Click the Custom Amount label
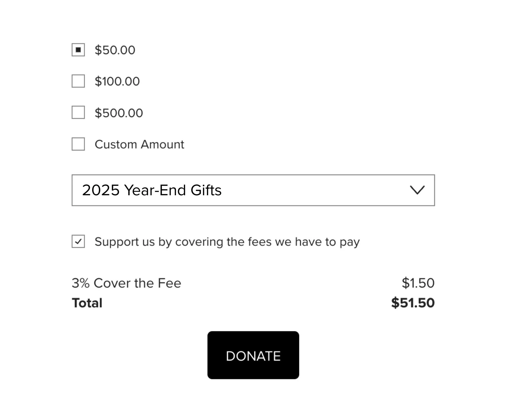Screen dimensions: 526x406 coord(139,144)
